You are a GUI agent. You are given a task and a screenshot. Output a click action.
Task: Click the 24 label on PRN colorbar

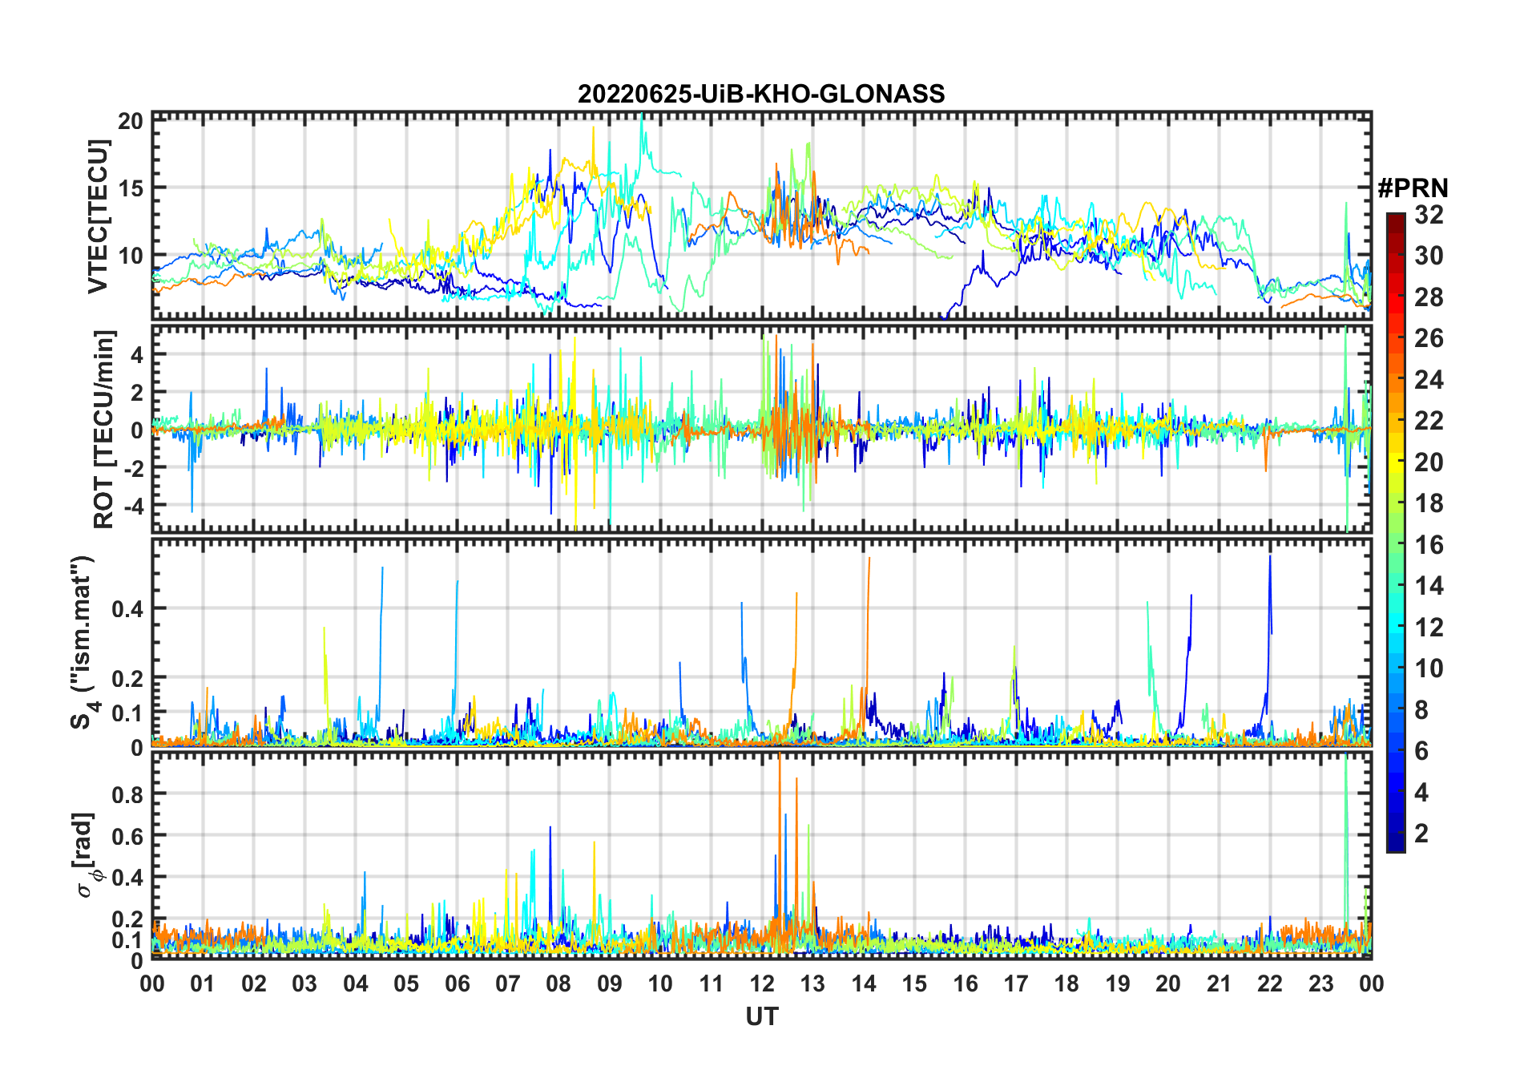pos(1429,380)
